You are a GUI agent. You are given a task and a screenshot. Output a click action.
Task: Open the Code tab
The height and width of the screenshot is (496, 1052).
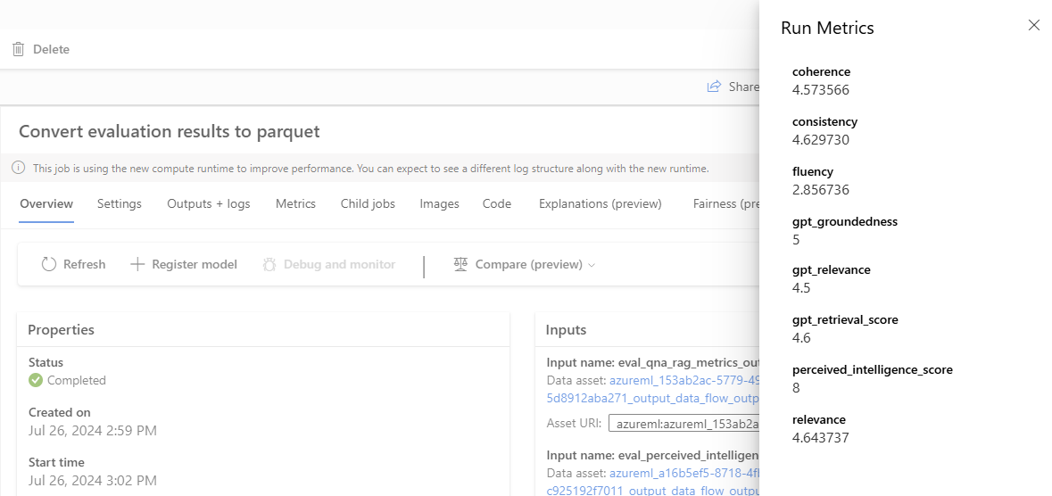point(497,204)
